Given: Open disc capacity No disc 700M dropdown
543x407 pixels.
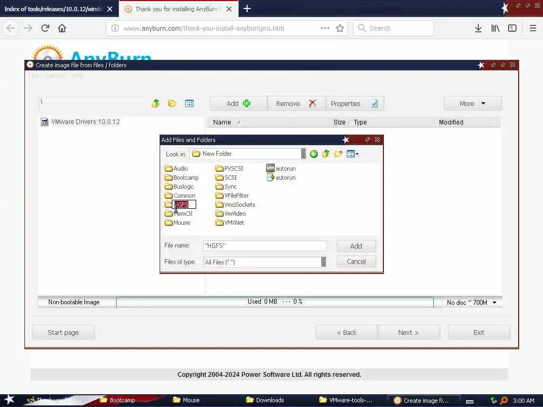Looking at the screenshot, I should pyautogui.click(x=471, y=303).
